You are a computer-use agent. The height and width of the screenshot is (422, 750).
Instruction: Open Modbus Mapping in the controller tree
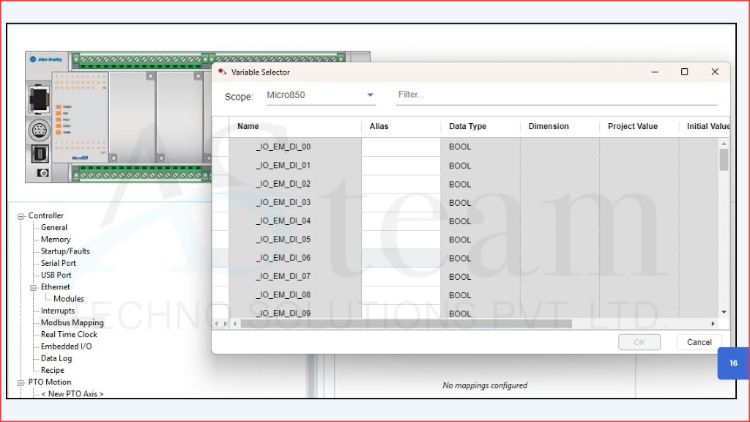[x=72, y=323]
